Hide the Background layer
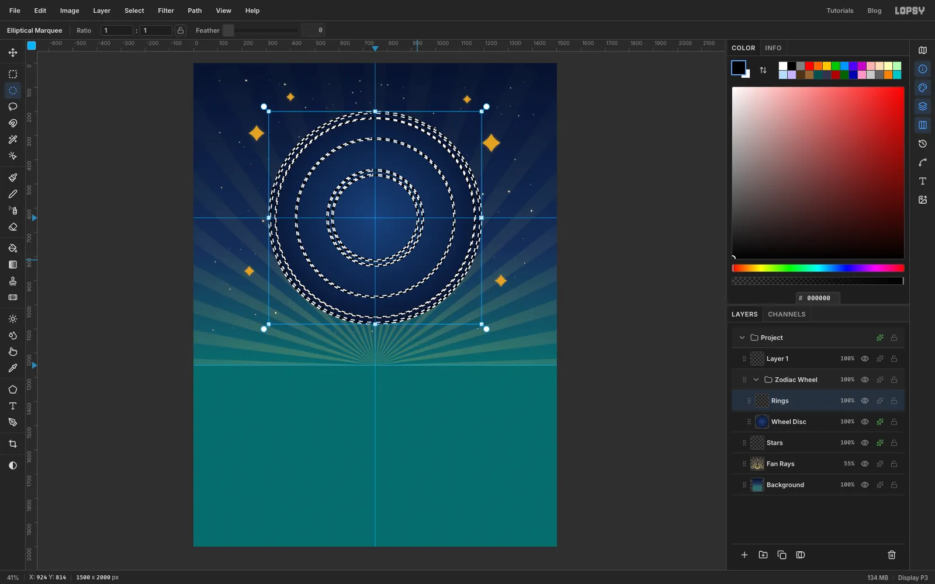935x584 pixels. pyautogui.click(x=865, y=485)
